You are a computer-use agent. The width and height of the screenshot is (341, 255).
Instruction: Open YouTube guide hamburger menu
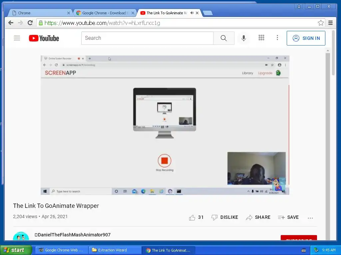pyautogui.click(x=17, y=38)
